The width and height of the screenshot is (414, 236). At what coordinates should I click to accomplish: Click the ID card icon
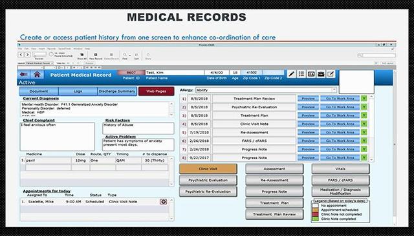[311, 74]
